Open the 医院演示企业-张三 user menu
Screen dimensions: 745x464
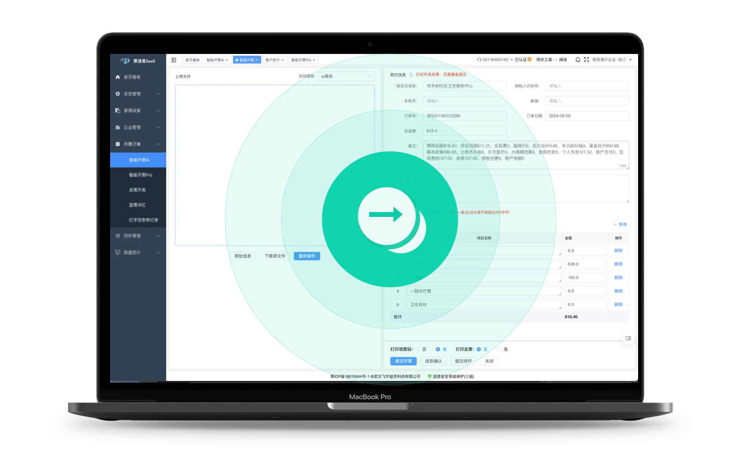pyautogui.click(x=612, y=60)
